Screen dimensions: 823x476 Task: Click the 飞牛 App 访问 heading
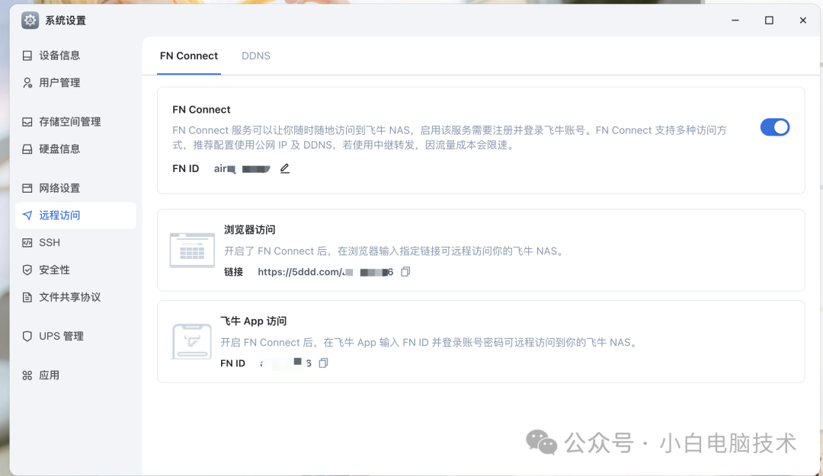click(x=254, y=321)
